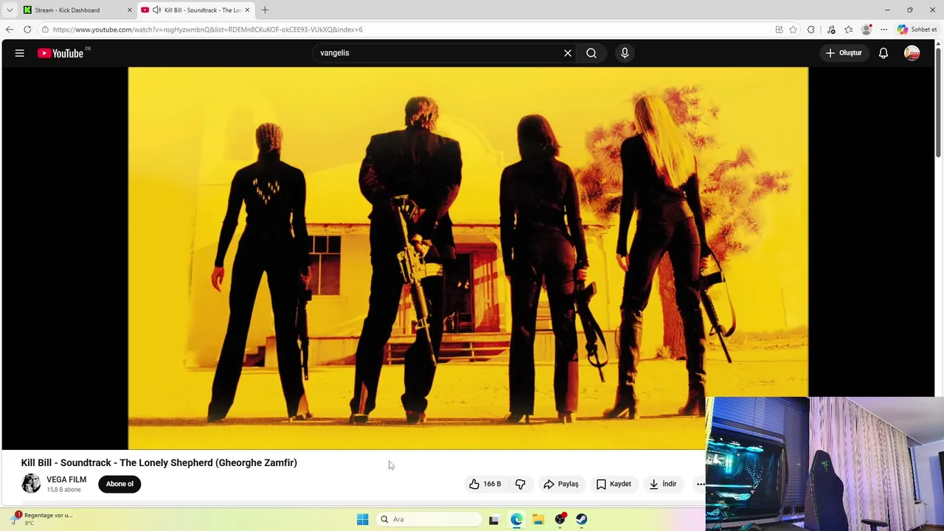Click the YouTube search magnifier button
Image resolution: width=944 pixels, height=531 pixels.
(x=591, y=53)
